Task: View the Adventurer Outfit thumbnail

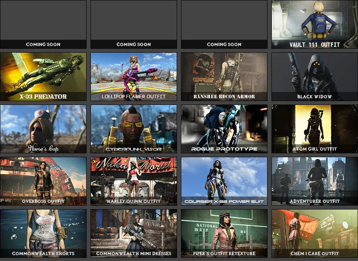Action: tap(315, 181)
